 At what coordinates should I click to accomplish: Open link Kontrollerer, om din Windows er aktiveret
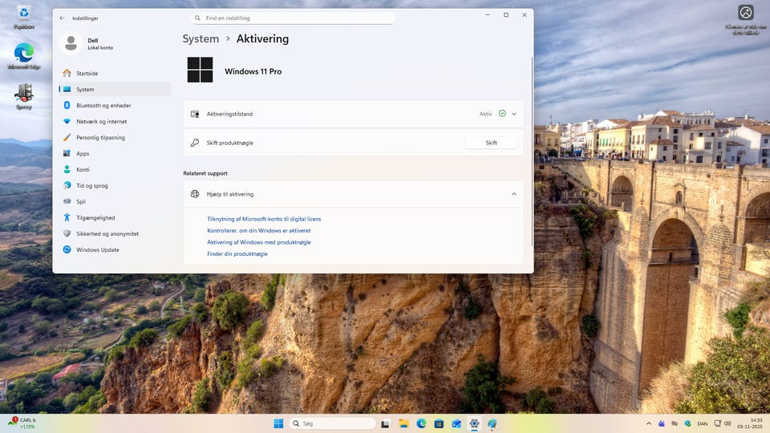[x=258, y=230]
